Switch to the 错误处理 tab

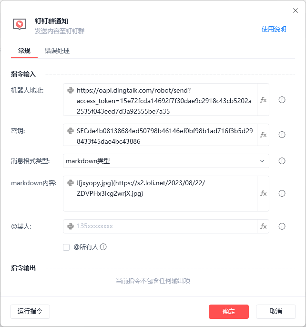tap(57, 51)
